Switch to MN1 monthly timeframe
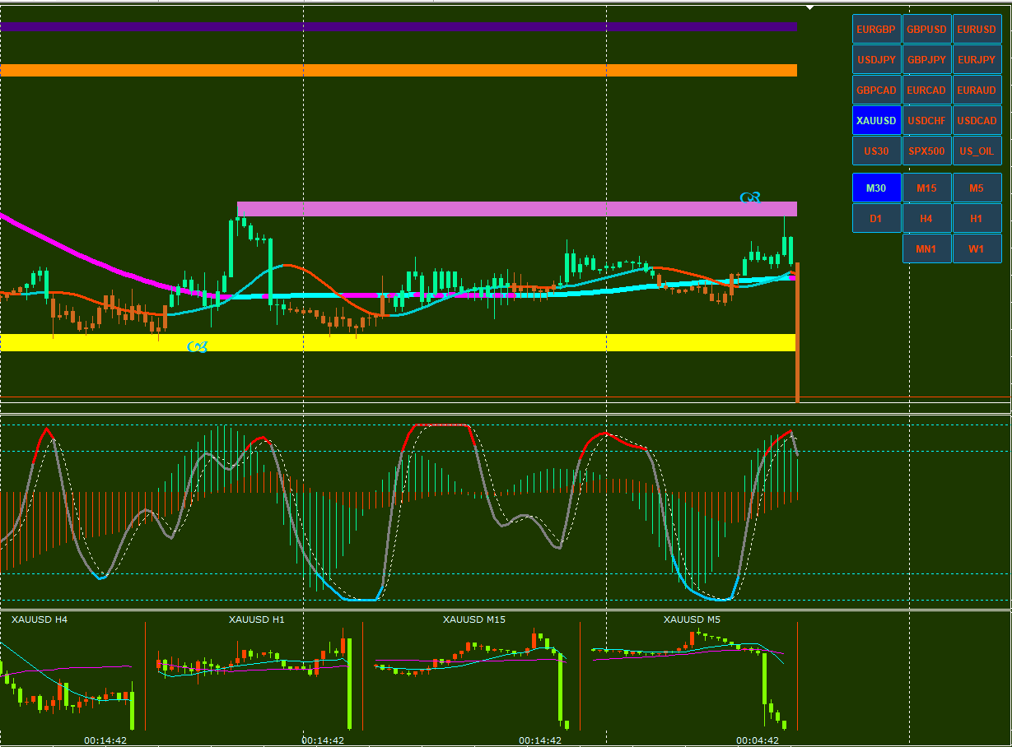Screen dimensions: 1012x747 [x=927, y=248]
